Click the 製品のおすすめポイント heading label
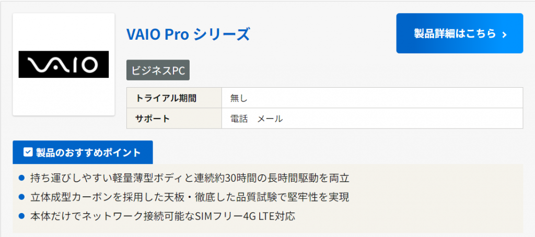The image size is (535, 237). click(x=88, y=152)
